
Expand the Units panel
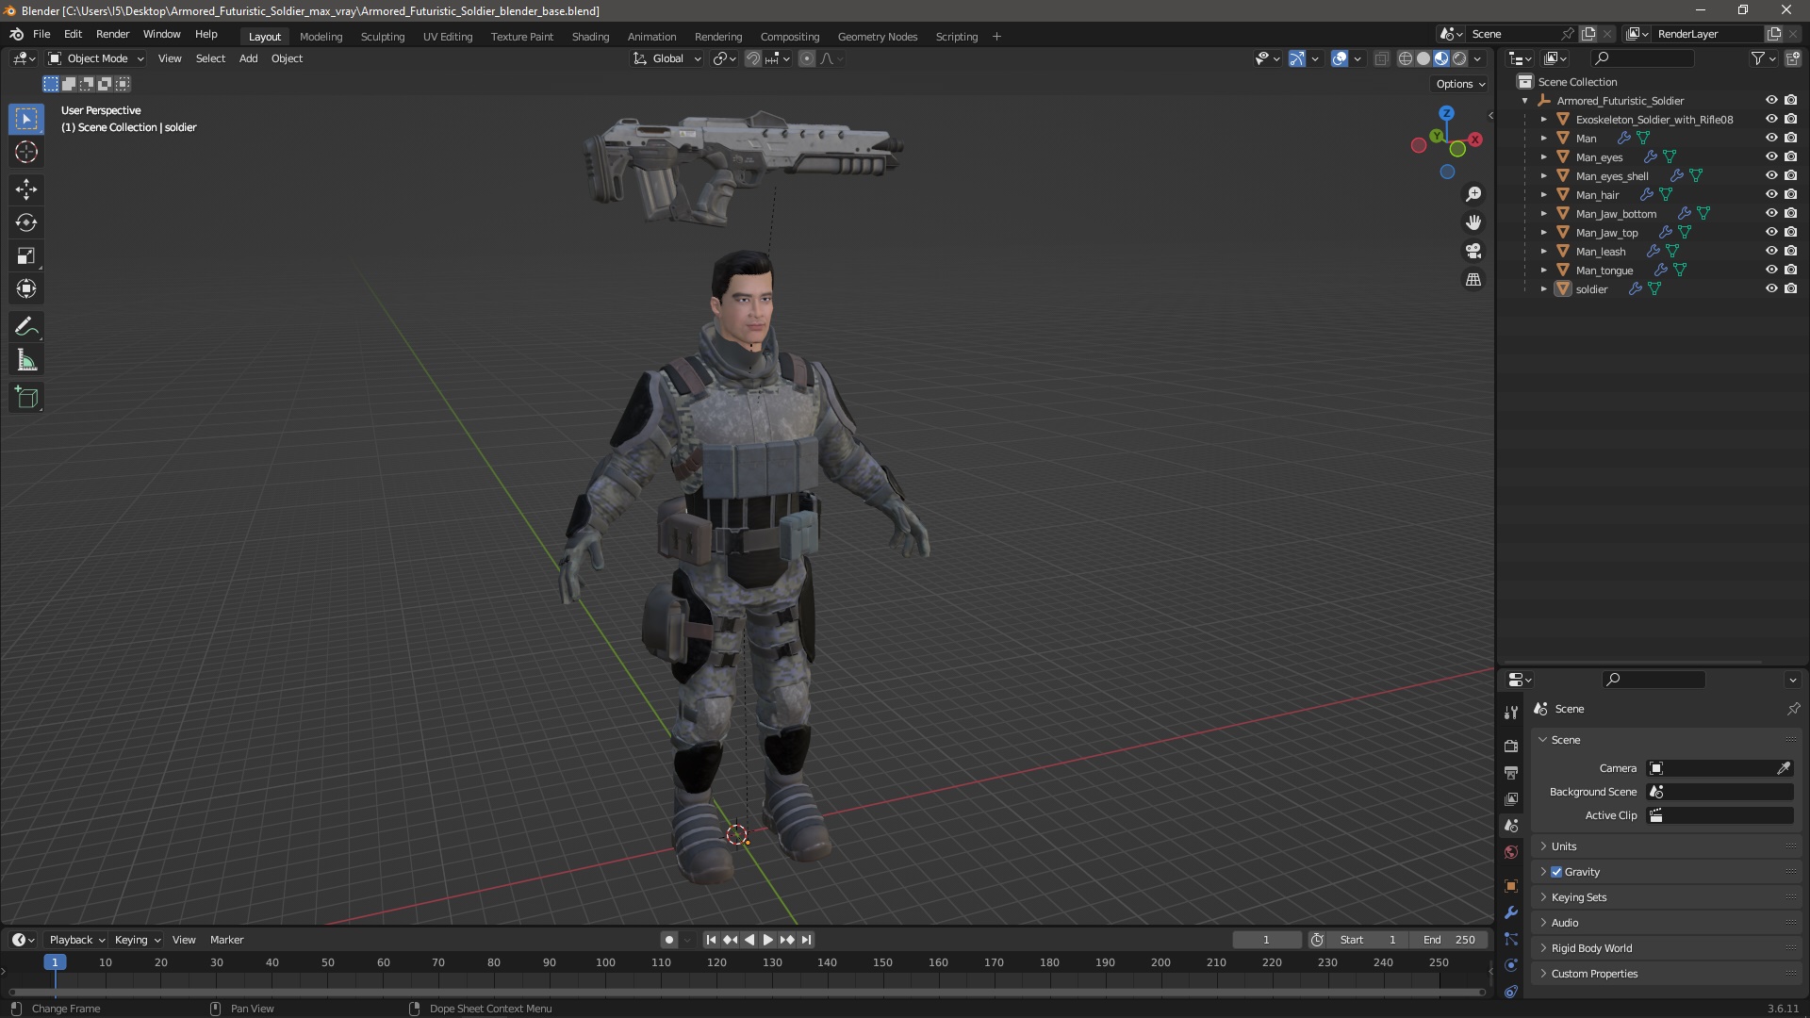tap(1564, 846)
